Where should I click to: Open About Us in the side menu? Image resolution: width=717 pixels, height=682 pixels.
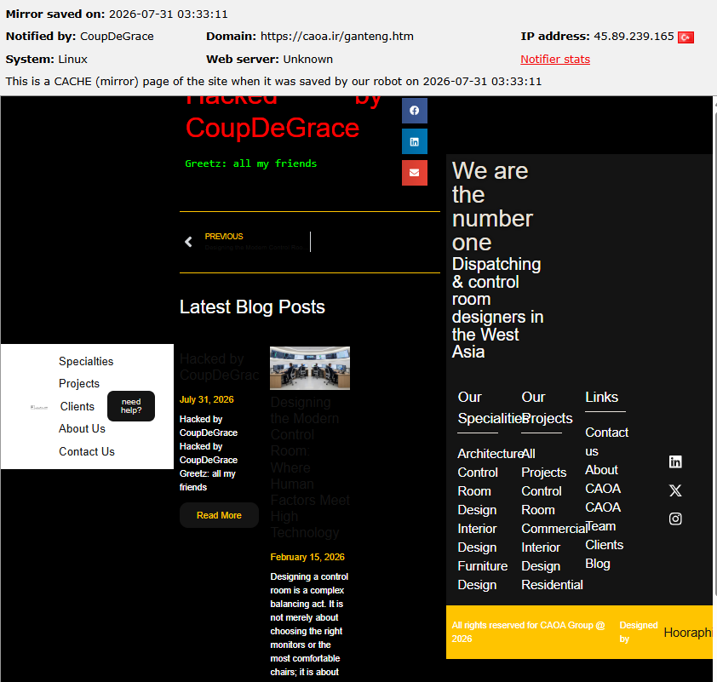[x=82, y=429]
